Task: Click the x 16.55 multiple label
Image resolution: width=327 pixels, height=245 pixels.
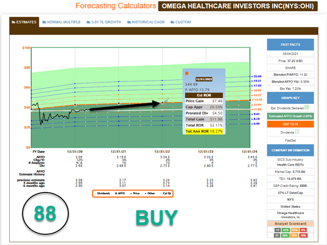Action: tap(256, 91)
